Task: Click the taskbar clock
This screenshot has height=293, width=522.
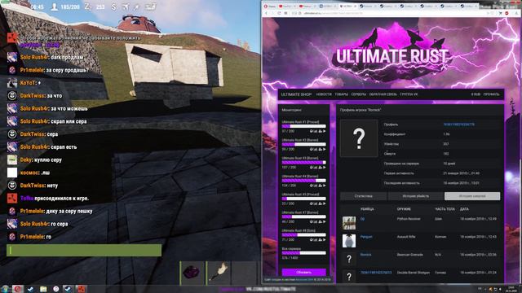Action: coord(511,289)
